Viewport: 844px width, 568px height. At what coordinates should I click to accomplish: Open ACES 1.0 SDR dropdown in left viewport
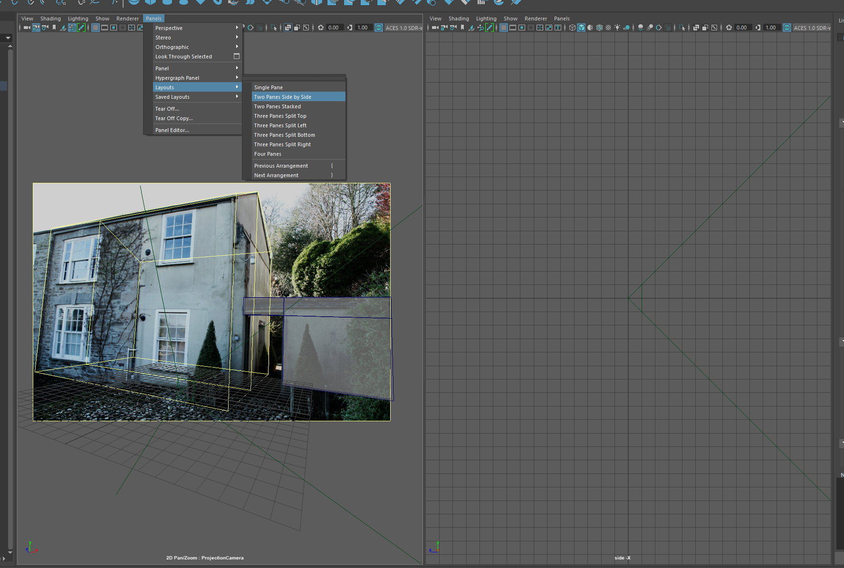[403, 28]
